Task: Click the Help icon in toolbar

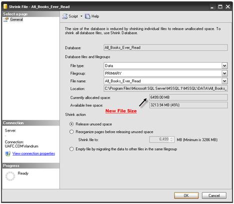Action: (87, 16)
